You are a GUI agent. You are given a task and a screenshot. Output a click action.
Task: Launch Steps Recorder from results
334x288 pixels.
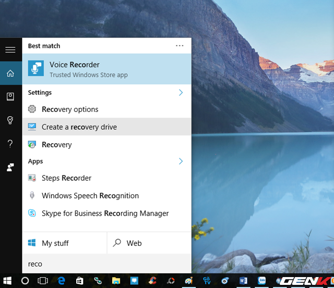pyautogui.click(x=66, y=178)
